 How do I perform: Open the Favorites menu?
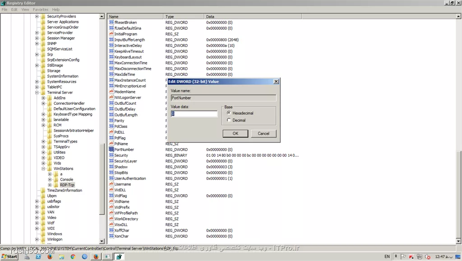40,9
